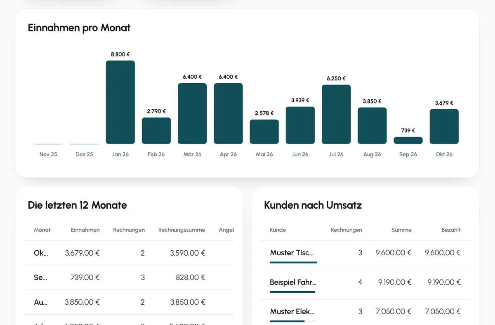Click the "Aug 26" axis label
495x325 pixels.
coord(372,154)
